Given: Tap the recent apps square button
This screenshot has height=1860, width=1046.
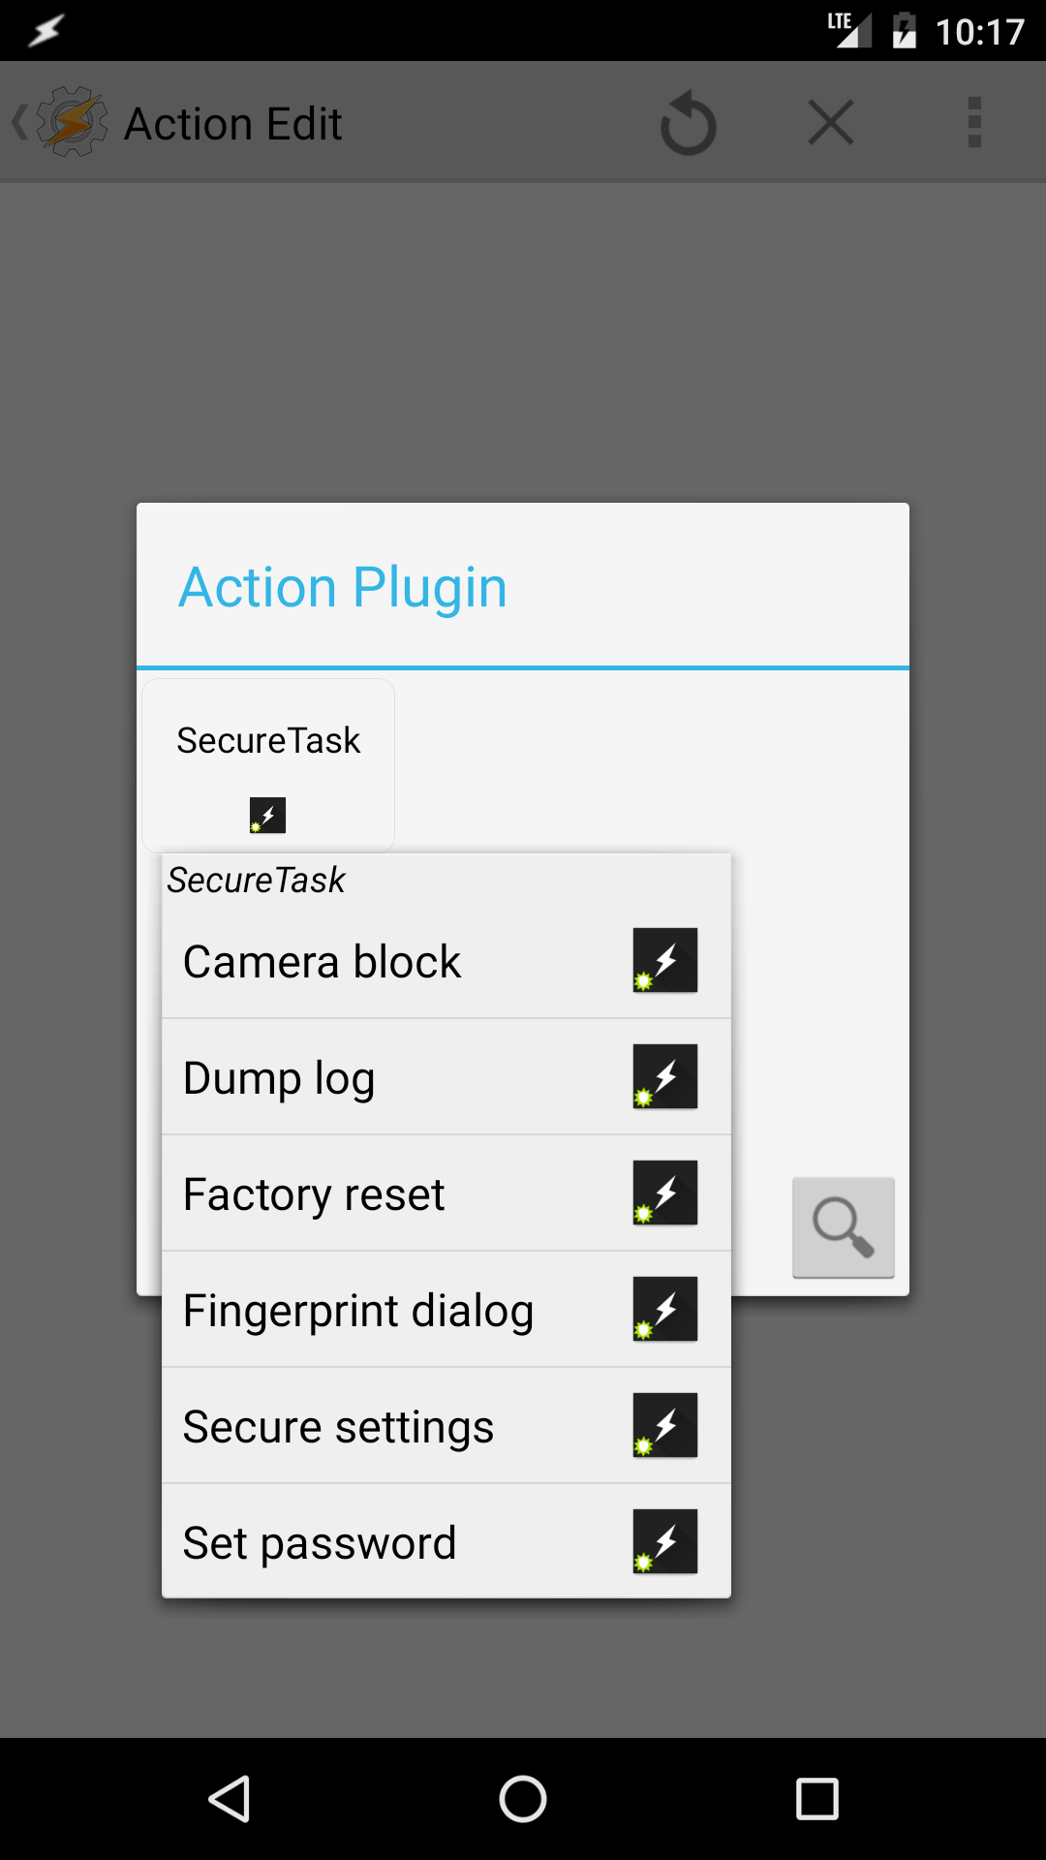Looking at the screenshot, I should tap(816, 1799).
